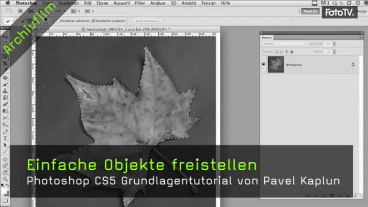Swap foreground and background colors

[8, 185]
